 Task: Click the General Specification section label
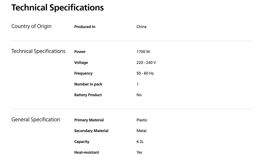tap(36, 119)
